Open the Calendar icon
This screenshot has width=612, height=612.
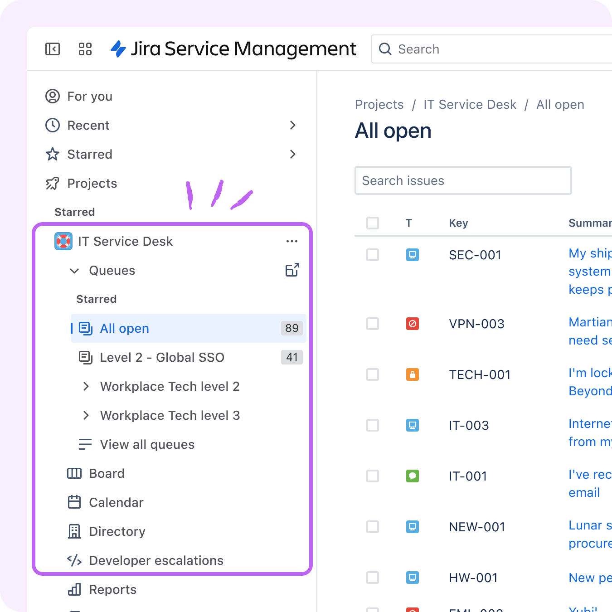[74, 502]
